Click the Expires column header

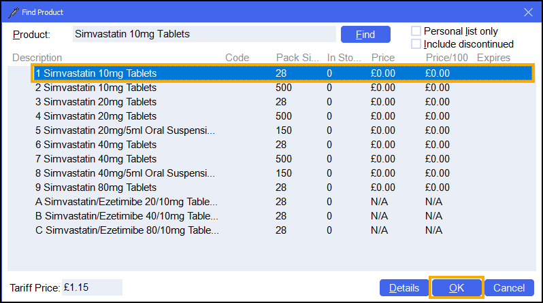click(493, 58)
